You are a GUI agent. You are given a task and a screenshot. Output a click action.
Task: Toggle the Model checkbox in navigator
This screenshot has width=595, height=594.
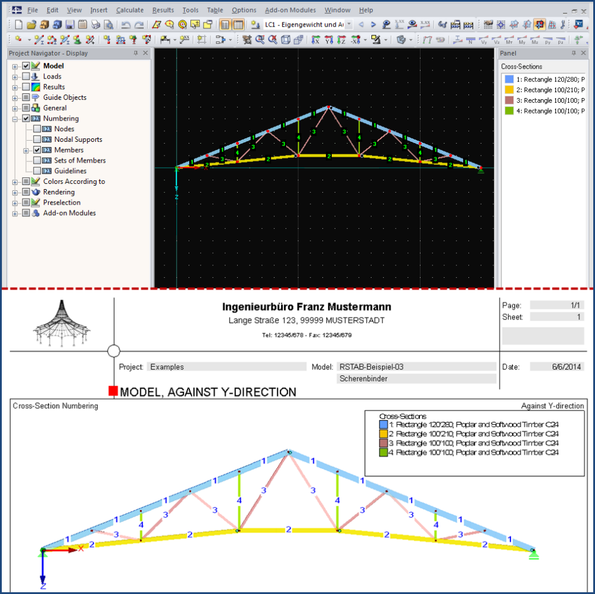[x=26, y=66]
